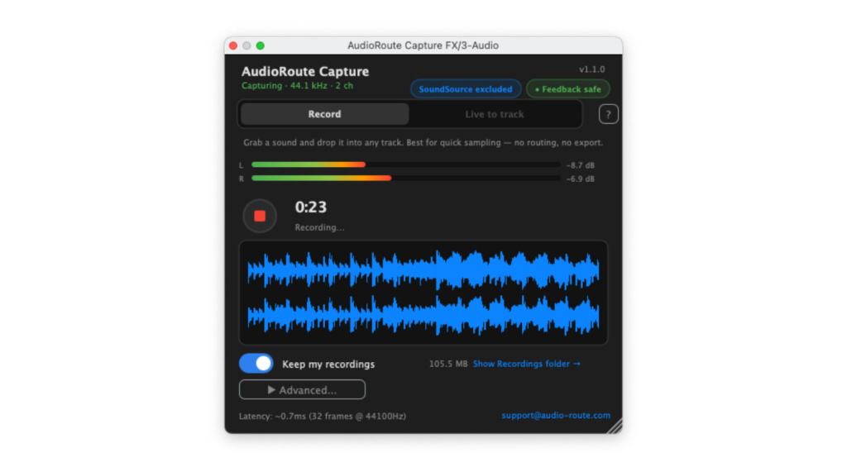Viewport: 847px width, 467px height.
Task: Switch to the Record tab
Action: (324, 114)
